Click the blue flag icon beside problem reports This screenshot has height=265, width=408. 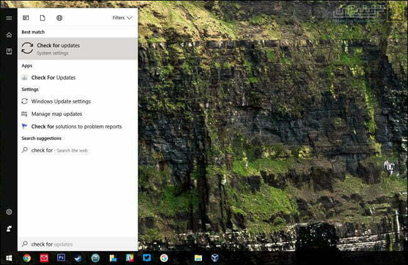tap(24, 127)
